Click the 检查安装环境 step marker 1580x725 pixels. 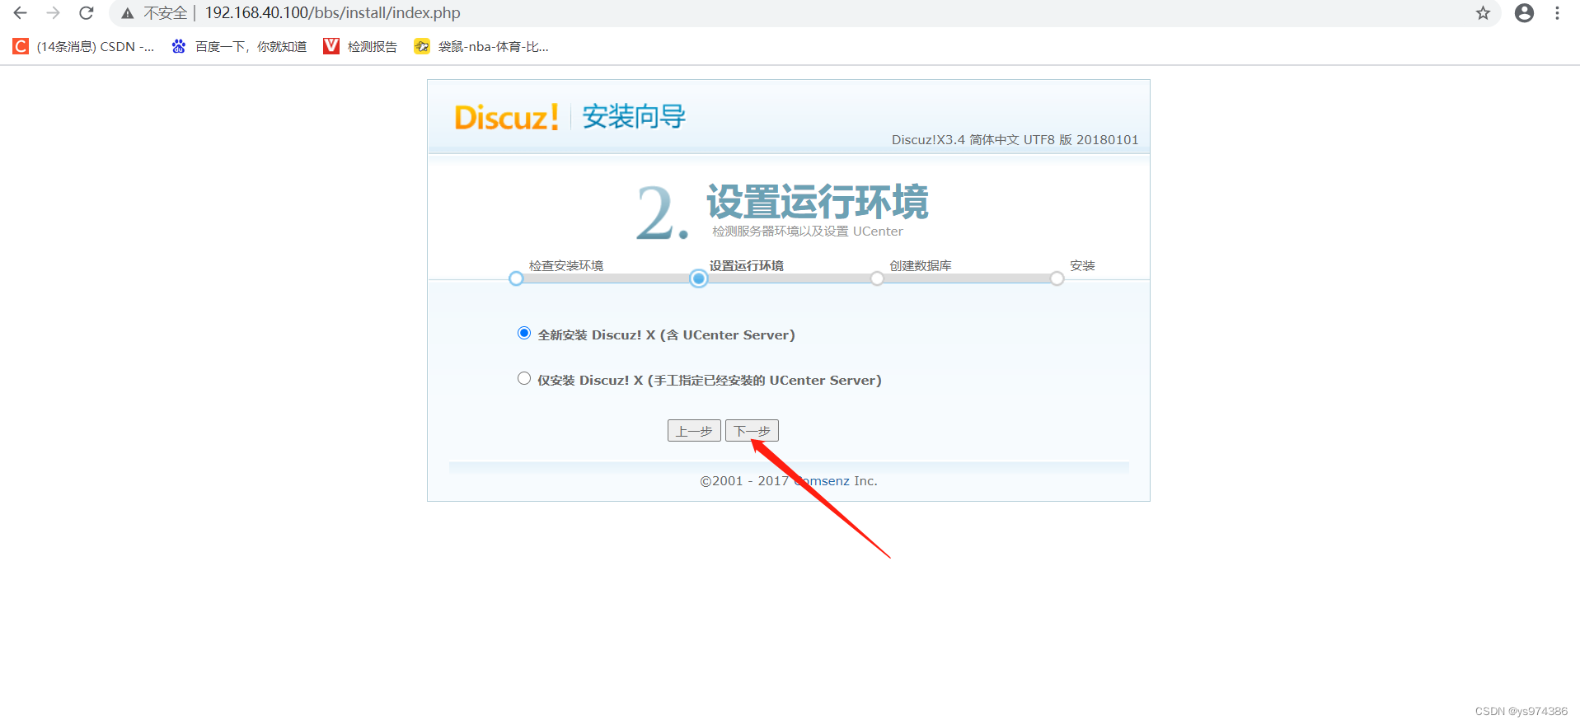tap(516, 278)
